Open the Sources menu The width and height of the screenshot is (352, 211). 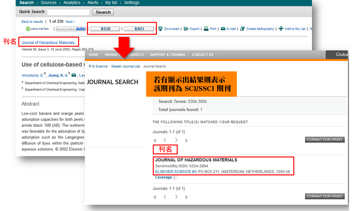49,3
